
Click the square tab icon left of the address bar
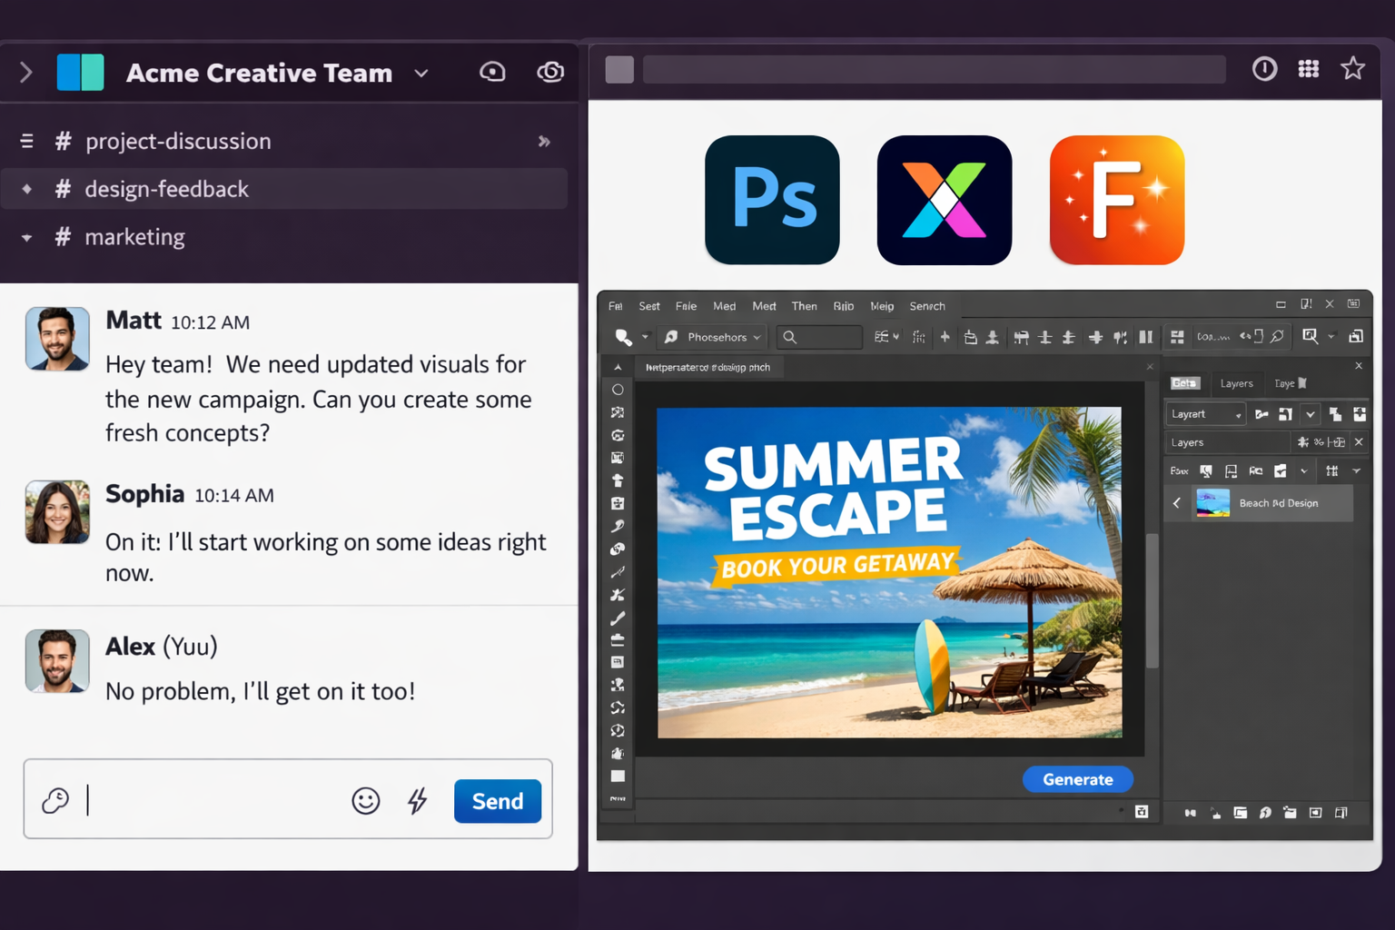coord(619,70)
